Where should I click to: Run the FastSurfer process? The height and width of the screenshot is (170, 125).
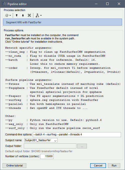pos(114,165)
